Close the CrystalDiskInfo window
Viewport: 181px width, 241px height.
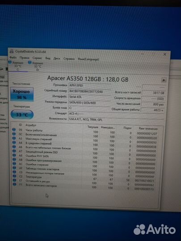[x=164, y=54]
